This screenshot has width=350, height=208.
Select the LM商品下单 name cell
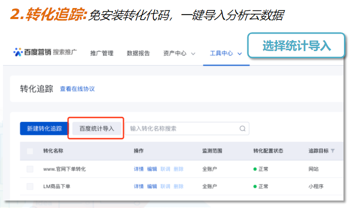coord(57,186)
